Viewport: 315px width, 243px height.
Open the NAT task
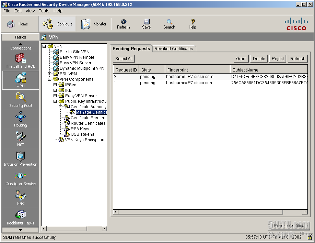coord(21,139)
